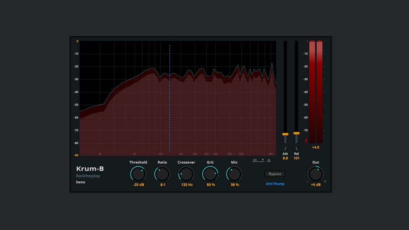Click the 0 label on spectrum scale
This screenshot has width=409, height=230.
click(77, 41)
